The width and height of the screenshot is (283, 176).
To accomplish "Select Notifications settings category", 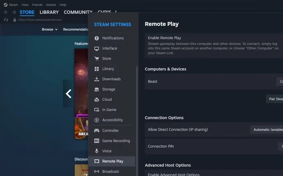I will coord(113,38).
